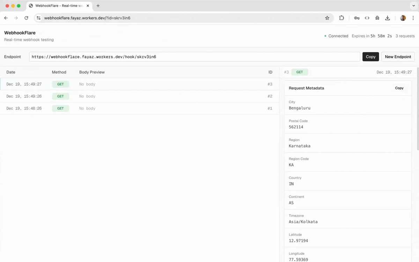The height and width of the screenshot is (262, 419).
Task: Bookmark this page with the star icon
Action: pyautogui.click(x=327, y=18)
